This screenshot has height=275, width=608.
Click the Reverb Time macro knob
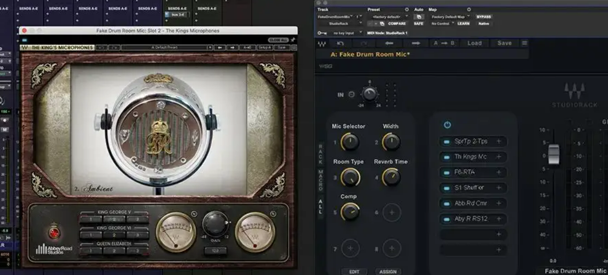pos(391,178)
